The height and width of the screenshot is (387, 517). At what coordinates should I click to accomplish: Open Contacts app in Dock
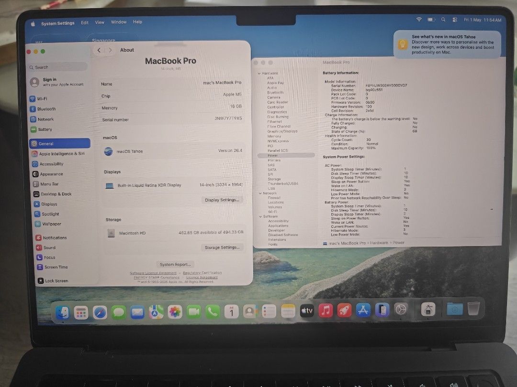[250, 311]
